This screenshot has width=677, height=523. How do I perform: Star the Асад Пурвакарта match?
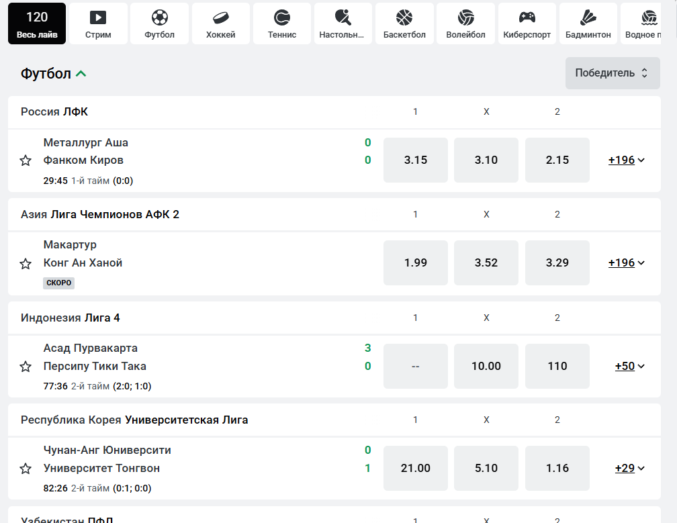click(26, 366)
